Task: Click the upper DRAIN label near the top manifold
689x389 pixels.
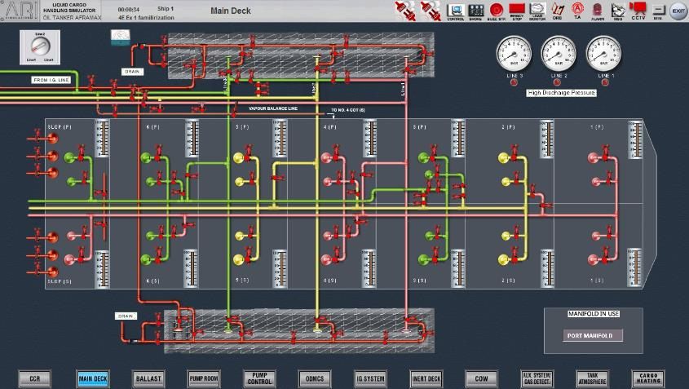Action: 132,71
